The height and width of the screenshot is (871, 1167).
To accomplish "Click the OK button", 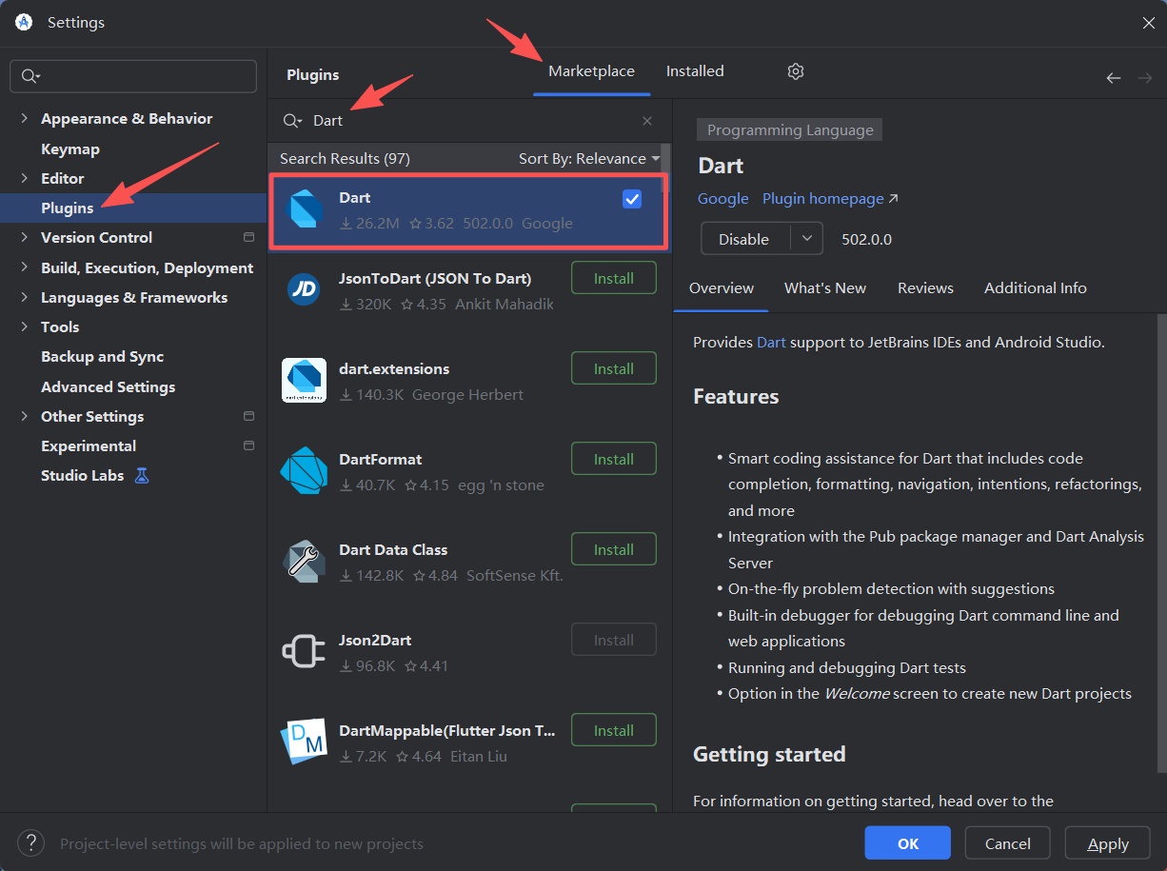I will click(x=908, y=843).
